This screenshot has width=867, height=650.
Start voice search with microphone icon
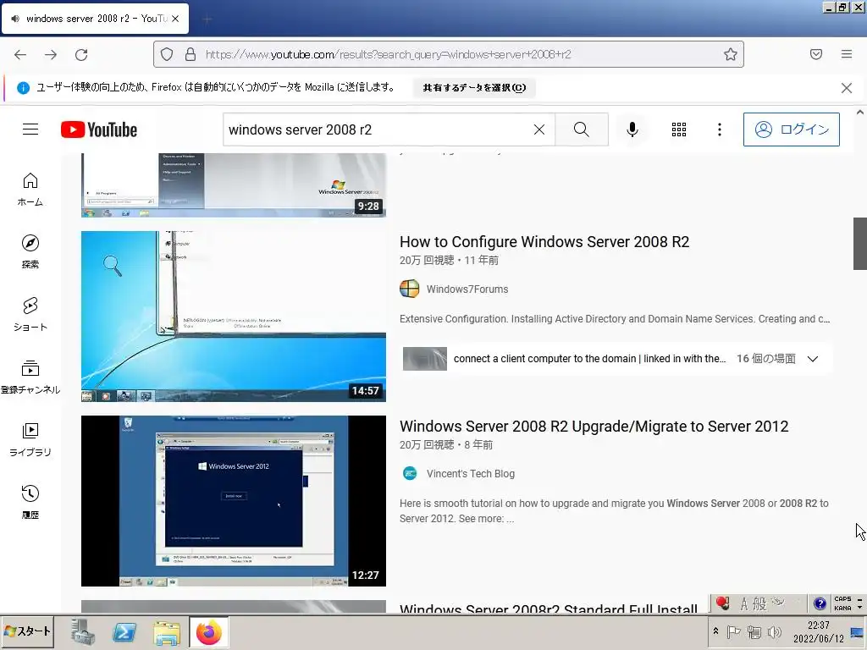click(x=632, y=129)
